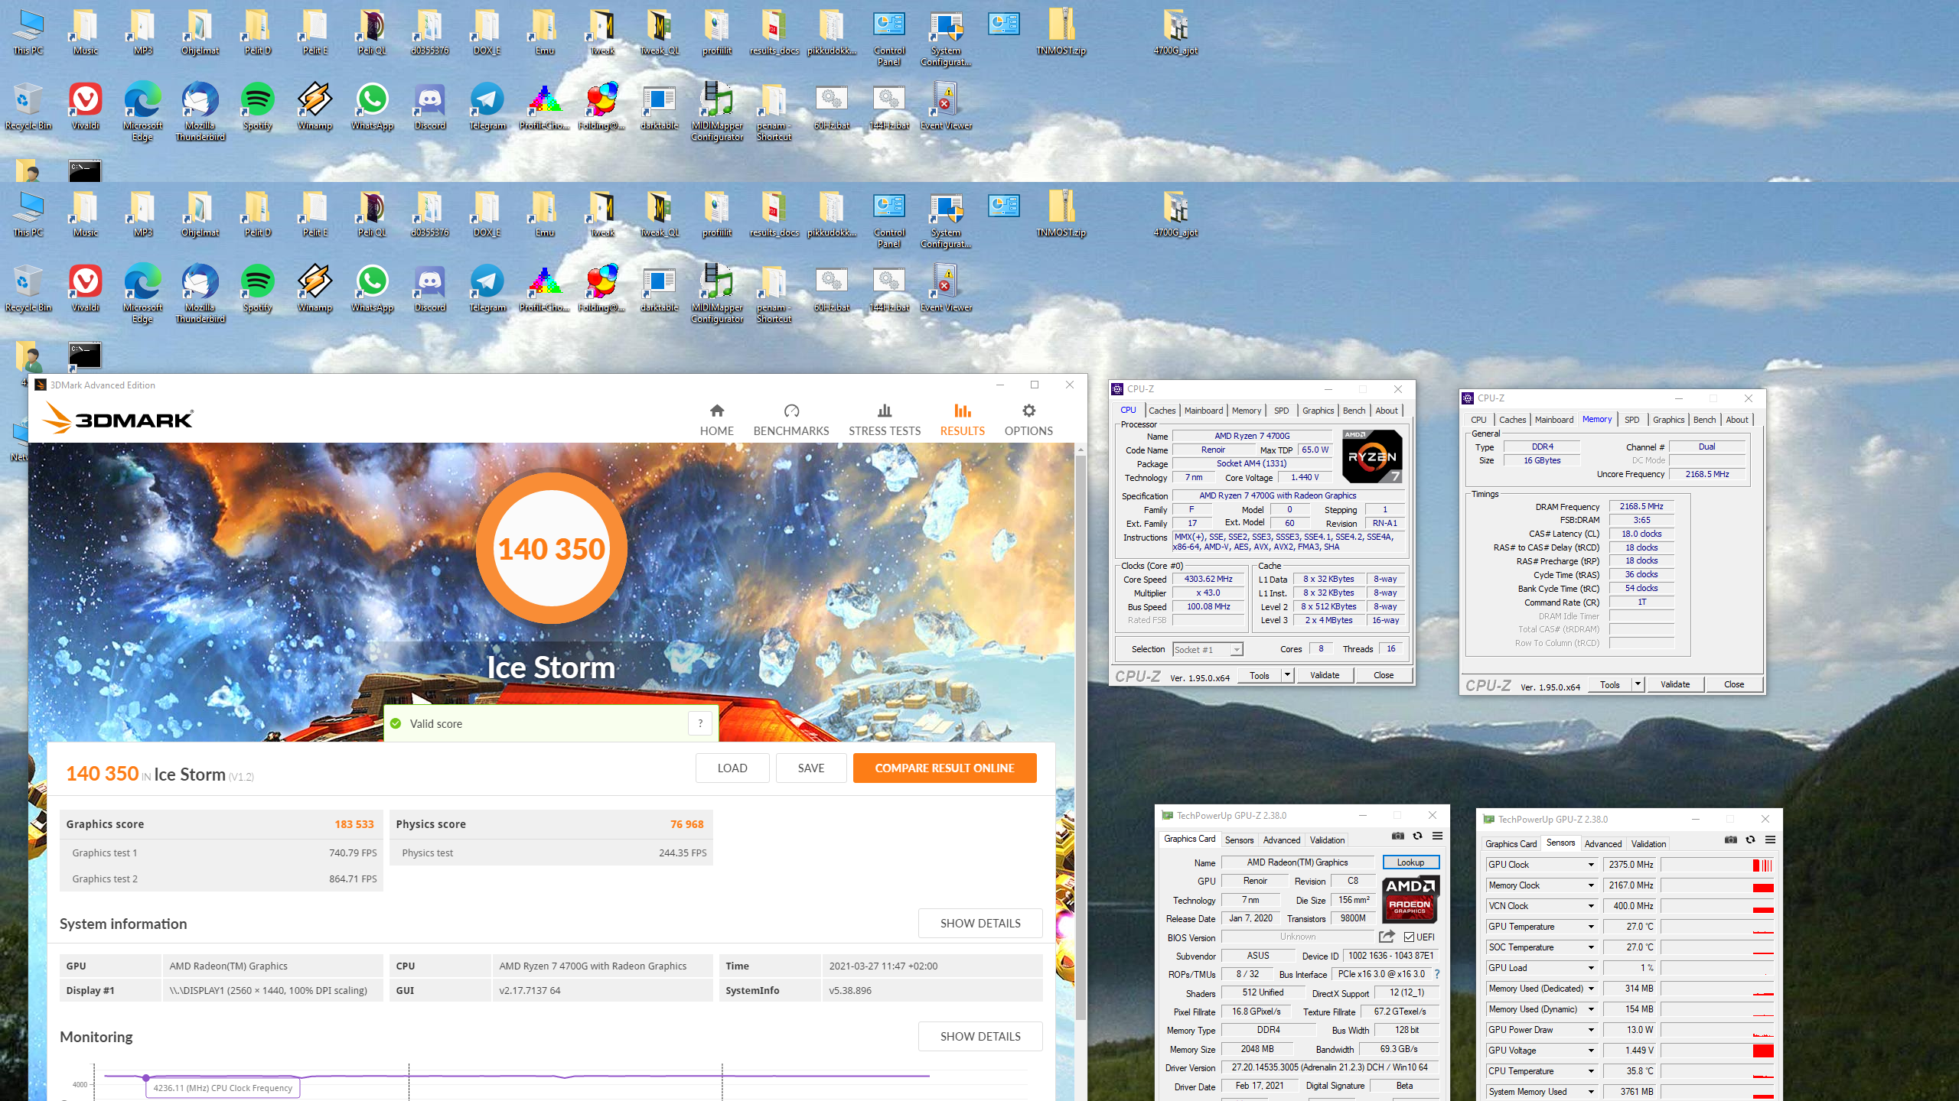The image size is (1959, 1101).
Task: Open 3DMark BENCHMARKS gauge icon
Action: click(x=791, y=411)
